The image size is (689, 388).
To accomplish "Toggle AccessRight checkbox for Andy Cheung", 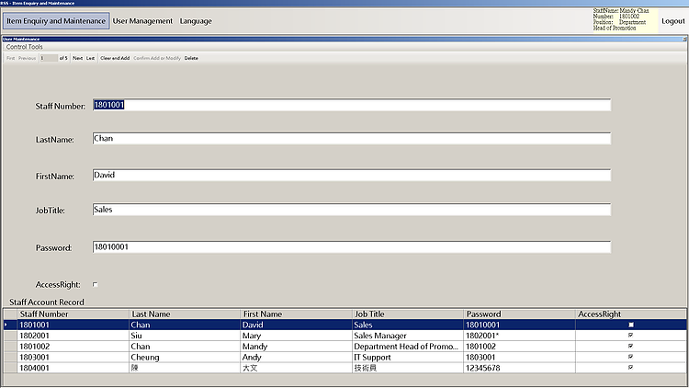I will click(x=630, y=357).
